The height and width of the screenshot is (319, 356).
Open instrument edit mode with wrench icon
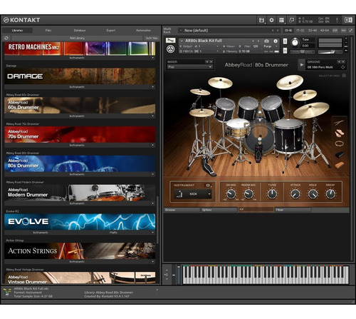(170, 41)
